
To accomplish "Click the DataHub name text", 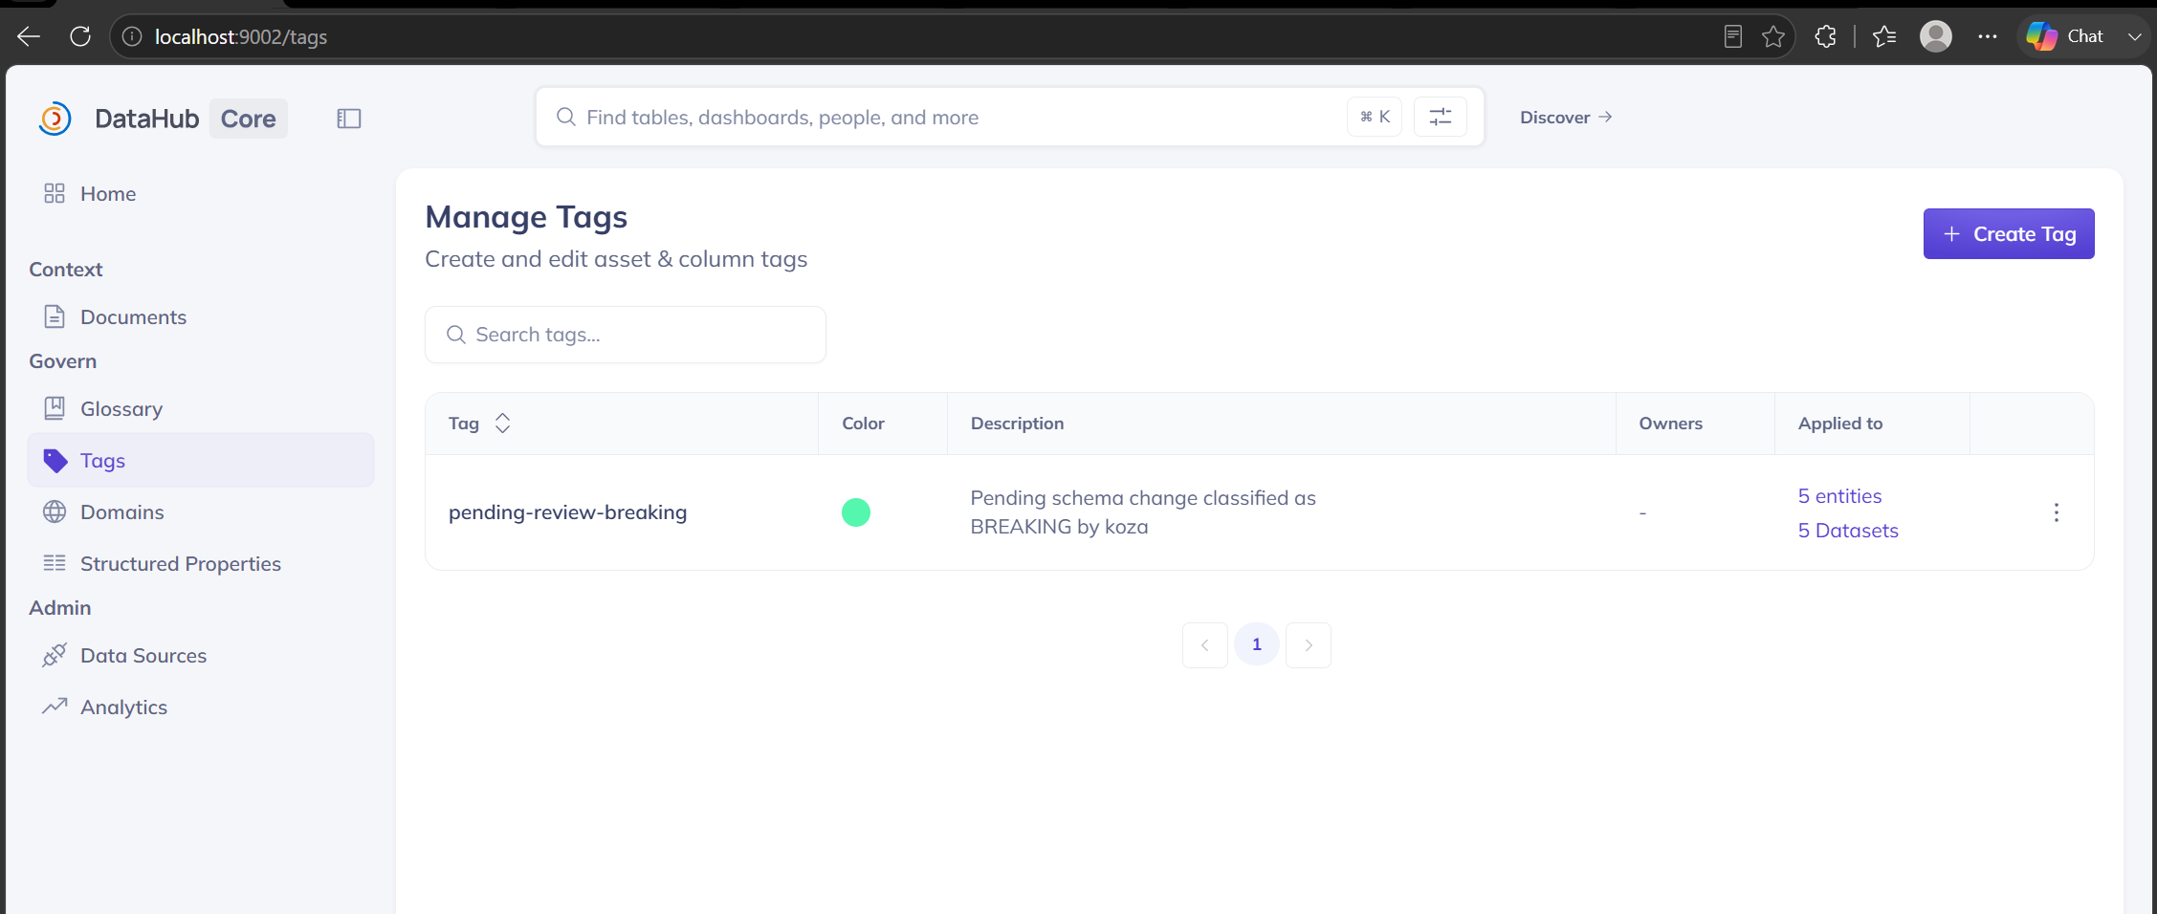I will tap(147, 119).
